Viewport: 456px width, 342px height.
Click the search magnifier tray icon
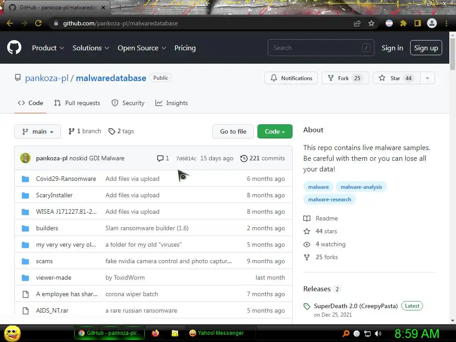pyautogui.click(x=346, y=334)
